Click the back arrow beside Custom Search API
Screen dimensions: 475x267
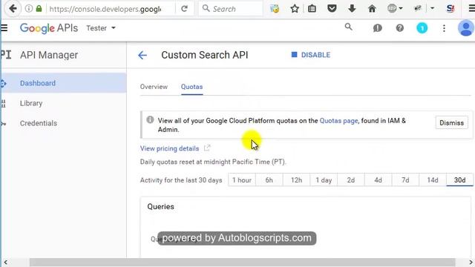click(142, 55)
